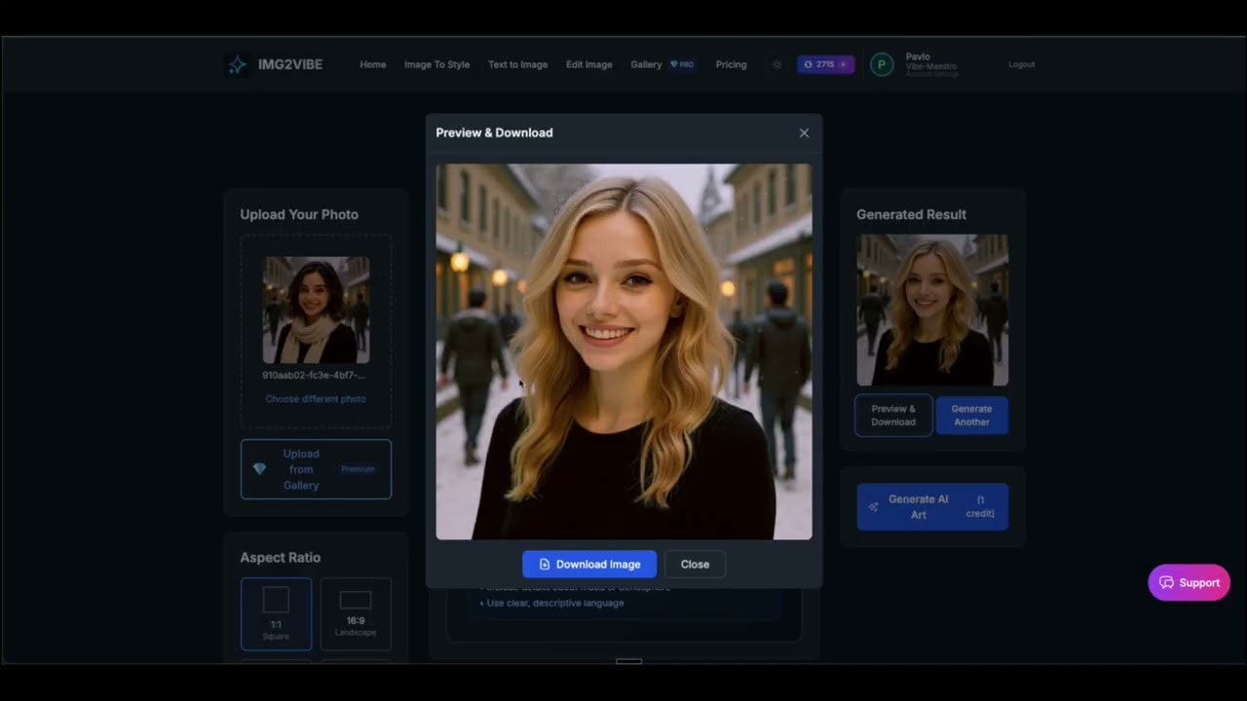This screenshot has height=701, width=1247.
Task: Navigate to Edit Image in the navbar
Action: 588,65
